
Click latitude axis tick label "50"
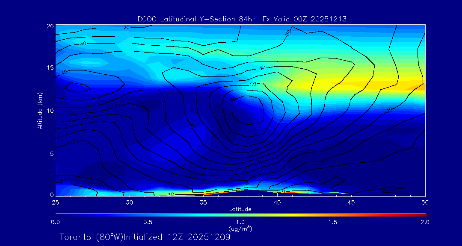tap(425, 202)
